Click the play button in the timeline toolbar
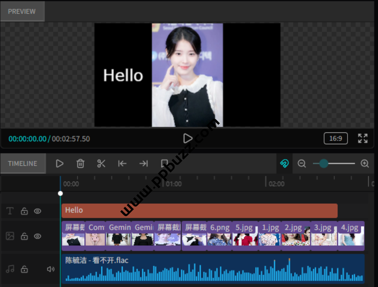 coord(60,164)
